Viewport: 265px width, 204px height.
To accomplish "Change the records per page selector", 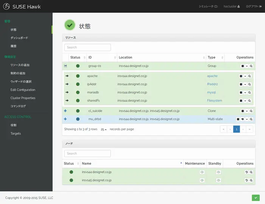I will point(104,129).
